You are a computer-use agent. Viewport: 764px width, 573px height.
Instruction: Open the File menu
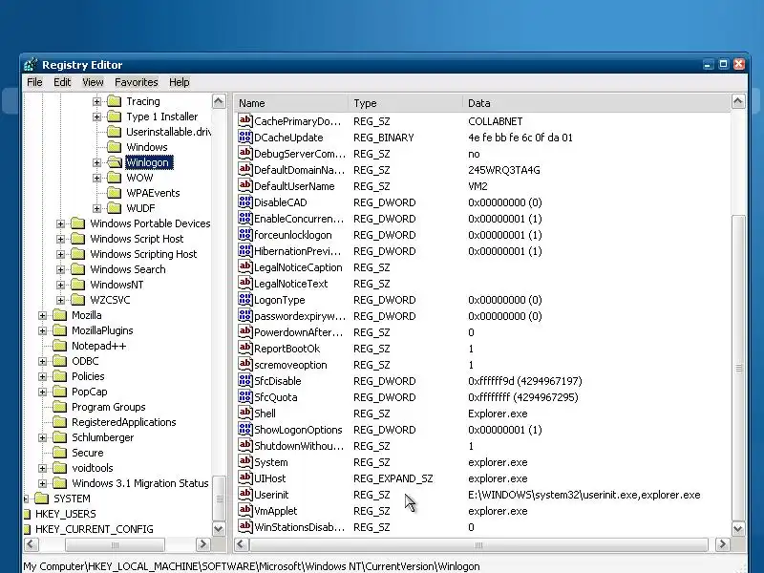click(34, 82)
